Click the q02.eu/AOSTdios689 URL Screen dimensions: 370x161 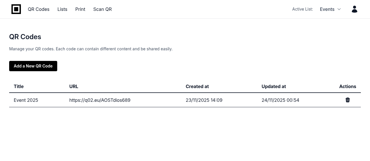click(100, 100)
